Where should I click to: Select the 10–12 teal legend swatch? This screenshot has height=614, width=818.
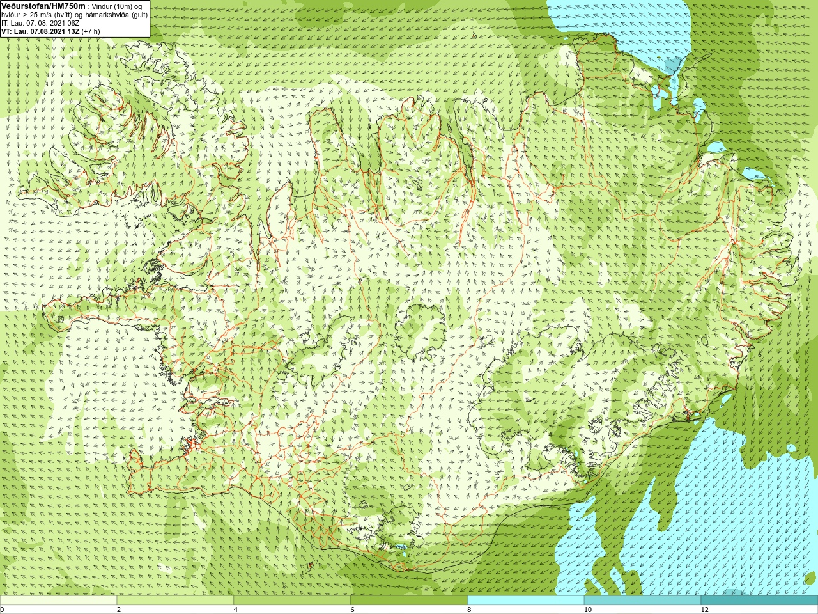coord(642,601)
